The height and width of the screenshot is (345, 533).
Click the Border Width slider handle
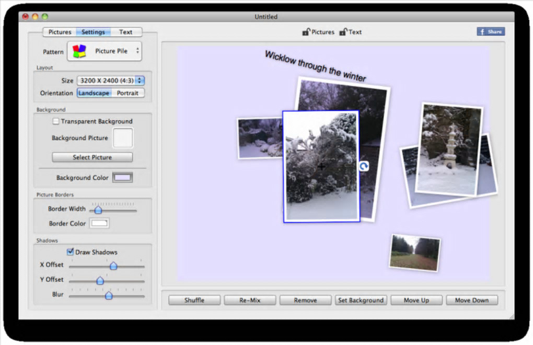(98, 210)
